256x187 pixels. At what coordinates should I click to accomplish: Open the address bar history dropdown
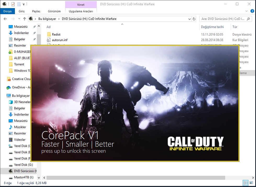point(189,19)
